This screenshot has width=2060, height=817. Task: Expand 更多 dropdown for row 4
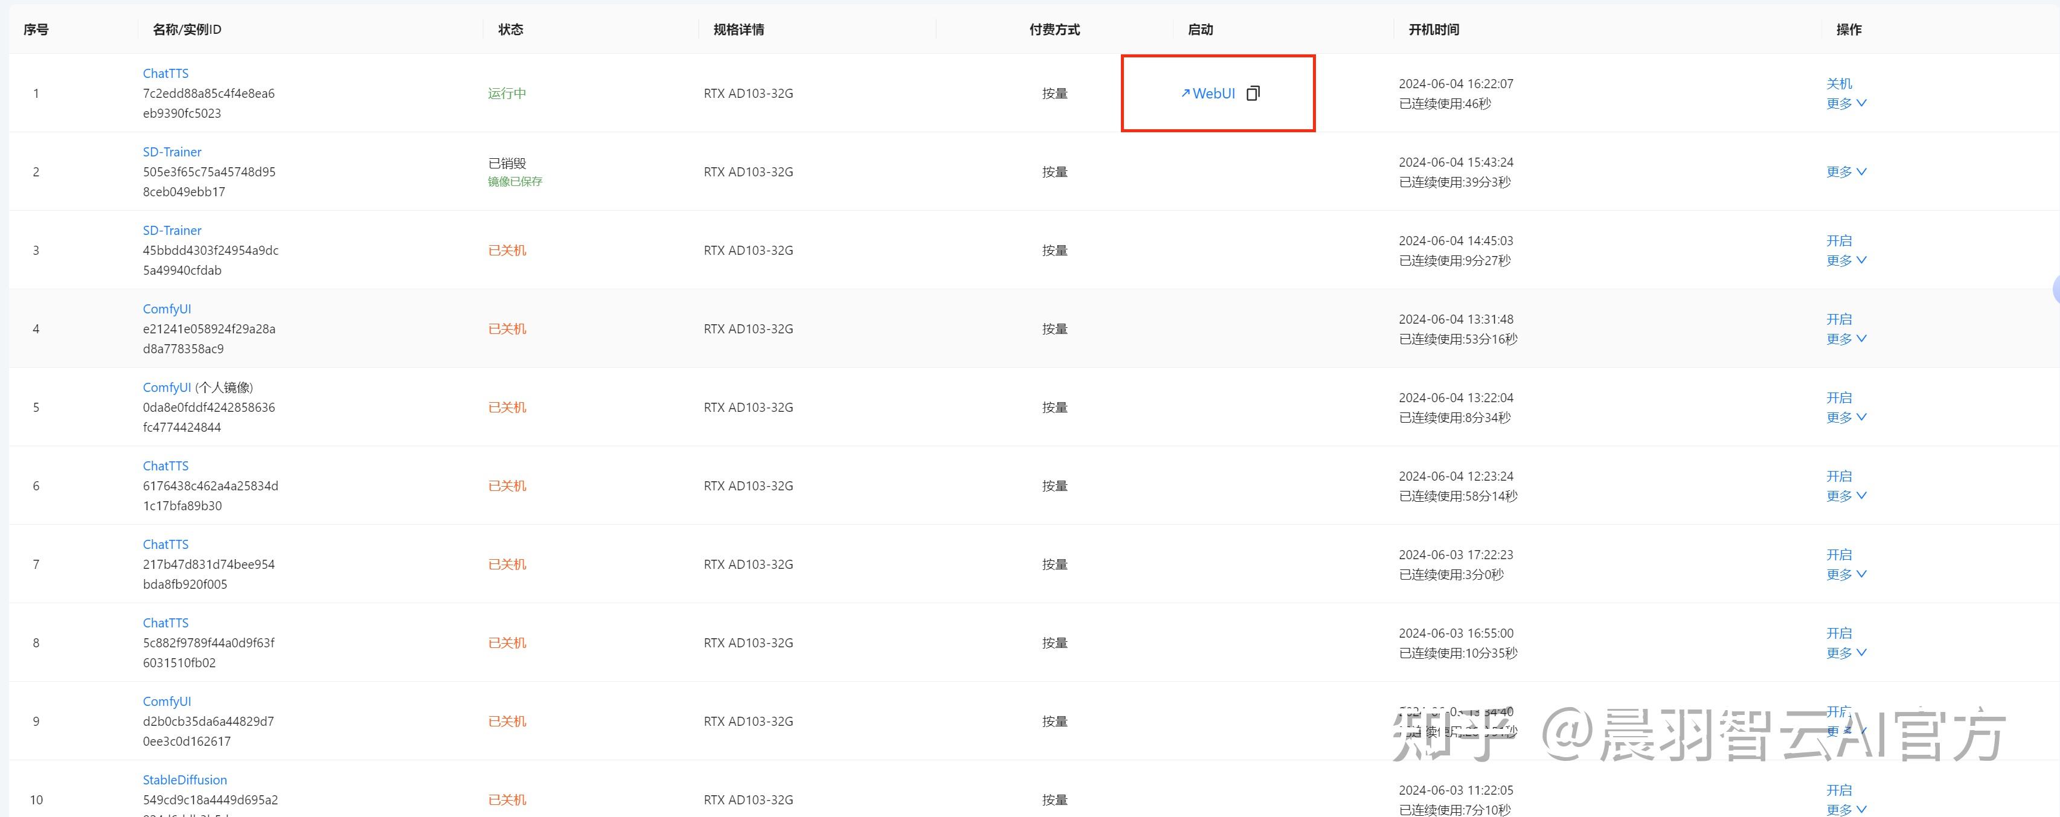coord(1846,339)
